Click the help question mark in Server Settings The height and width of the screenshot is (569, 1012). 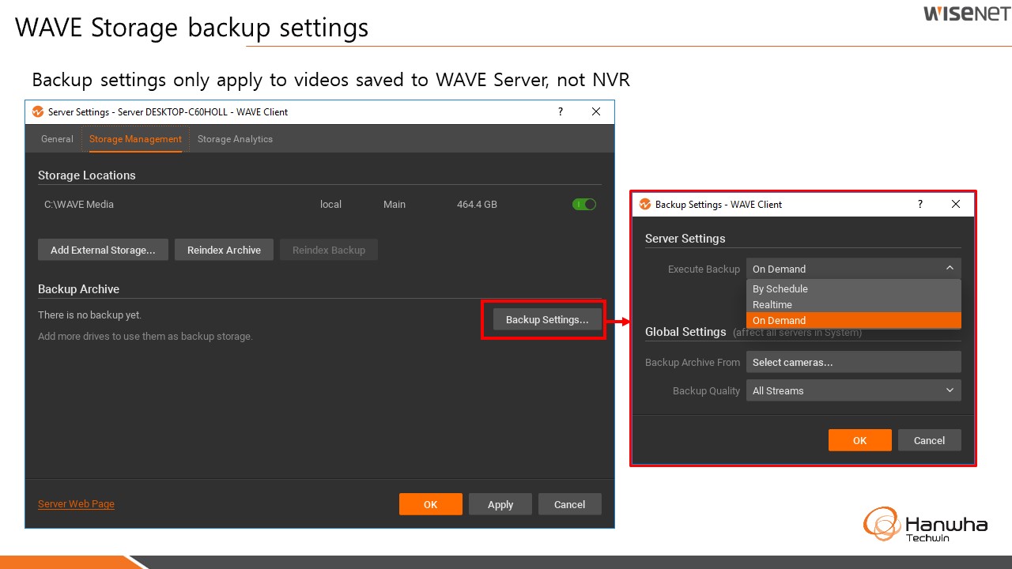(x=561, y=112)
